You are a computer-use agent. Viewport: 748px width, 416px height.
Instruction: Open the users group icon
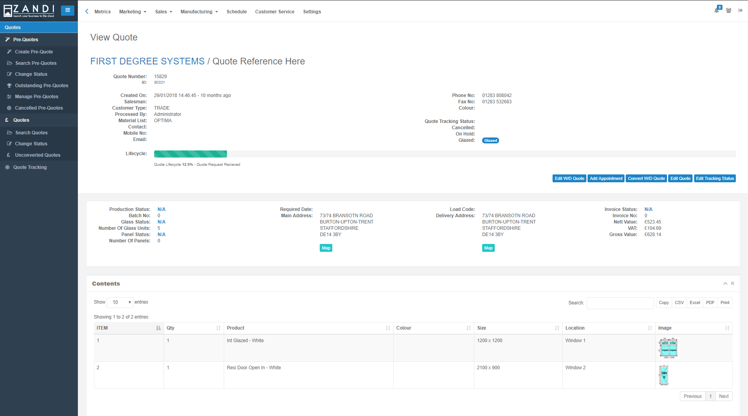pos(729,11)
